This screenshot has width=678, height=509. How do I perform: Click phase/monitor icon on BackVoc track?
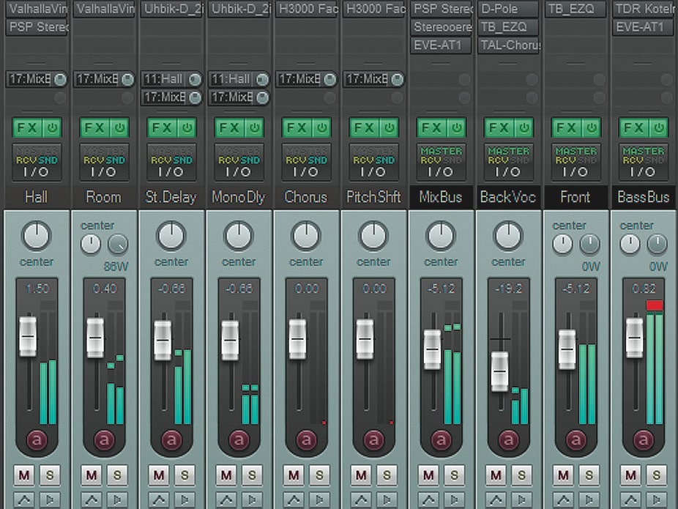coord(522,500)
